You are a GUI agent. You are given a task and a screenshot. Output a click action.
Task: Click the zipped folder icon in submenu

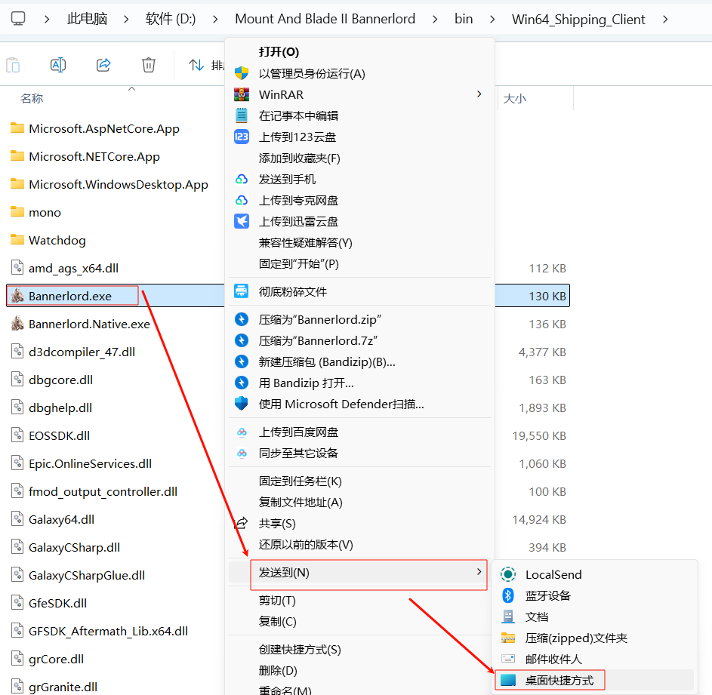(x=508, y=638)
